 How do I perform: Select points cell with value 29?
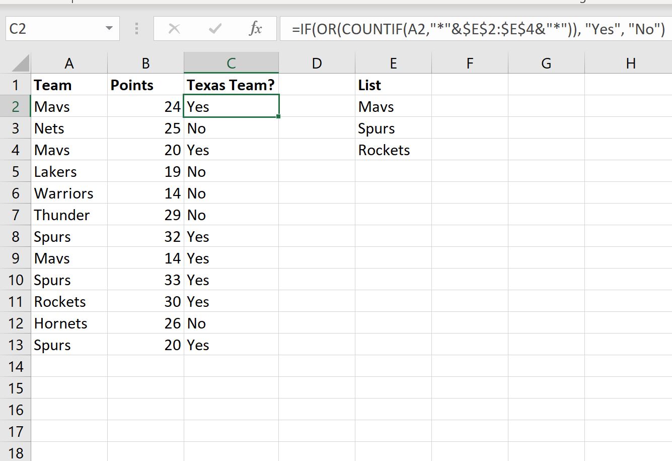coord(145,215)
